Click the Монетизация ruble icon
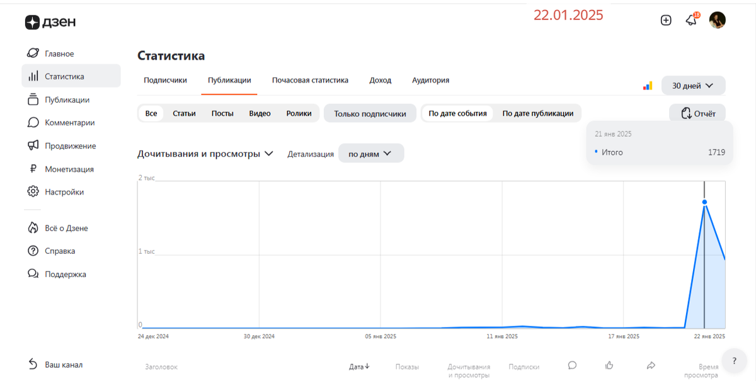Screen dimensions: 756x381 [x=33, y=169]
